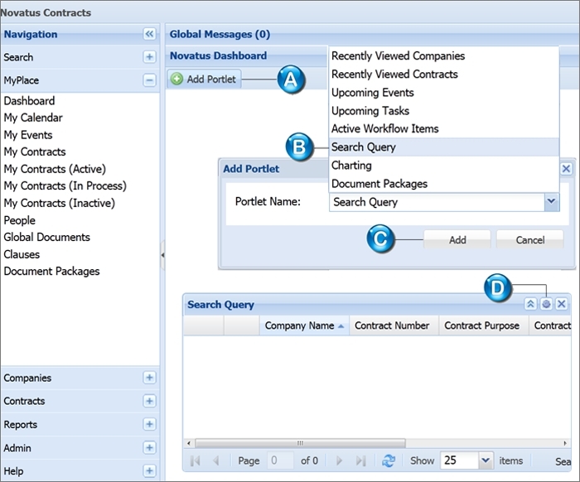The height and width of the screenshot is (482, 580).
Task: Collapse the Search Query portlet
Action: point(530,304)
